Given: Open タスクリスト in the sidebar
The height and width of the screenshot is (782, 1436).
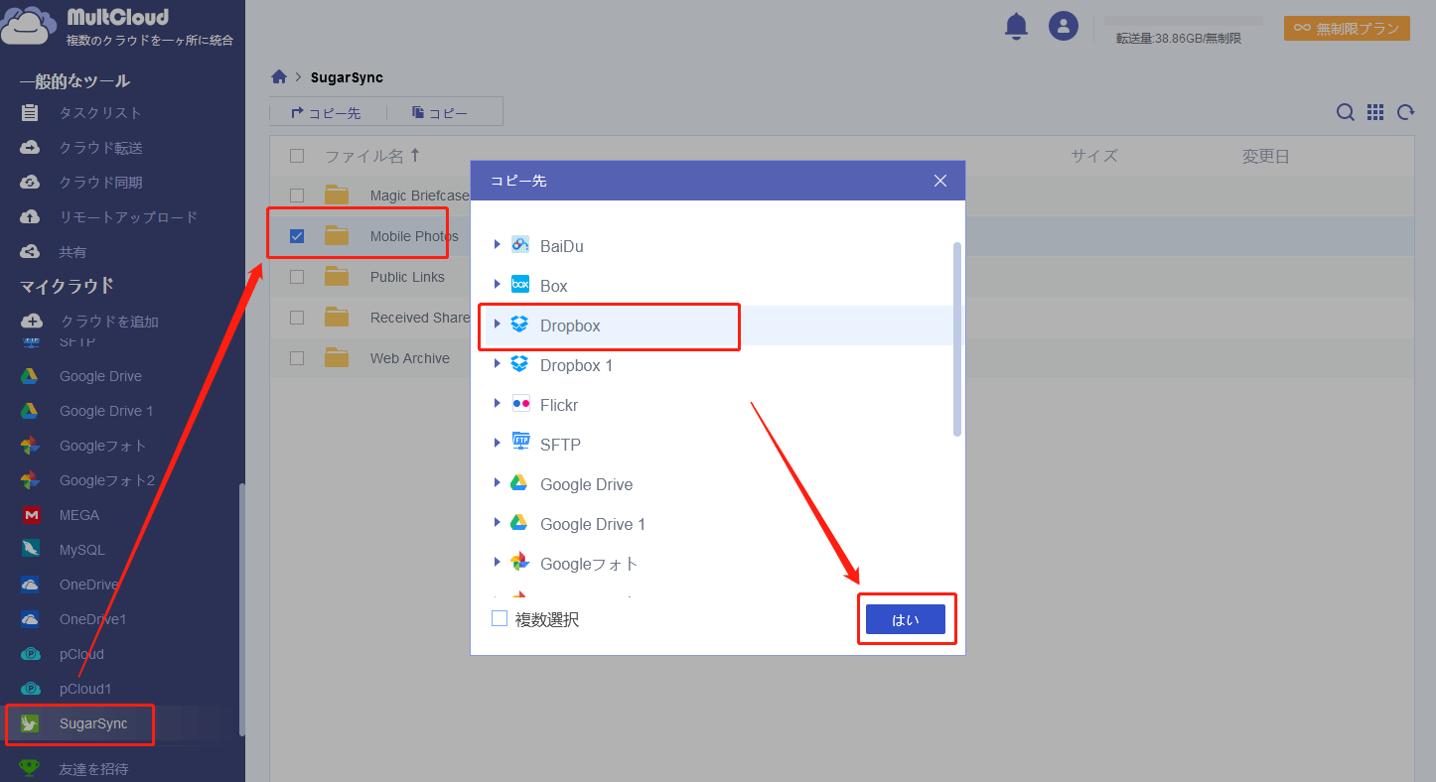Looking at the screenshot, I should (x=100, y=113).
